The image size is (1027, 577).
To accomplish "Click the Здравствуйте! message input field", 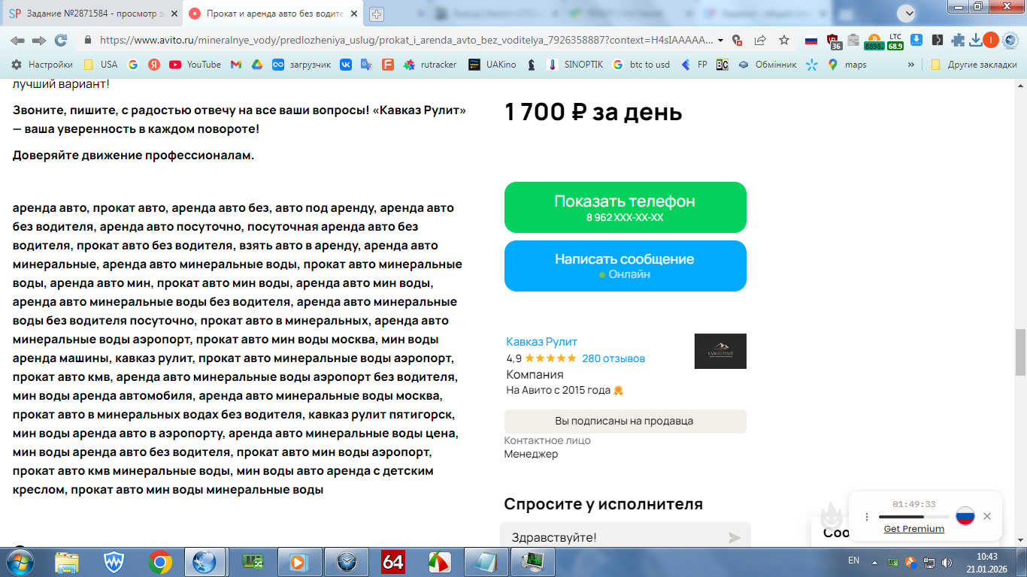I will (613, 537).
